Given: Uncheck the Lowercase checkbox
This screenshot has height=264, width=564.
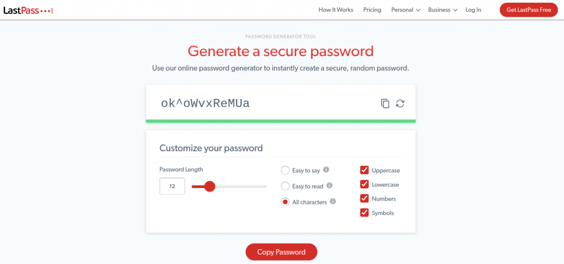Looking at the screenshot, I should 364,185.
